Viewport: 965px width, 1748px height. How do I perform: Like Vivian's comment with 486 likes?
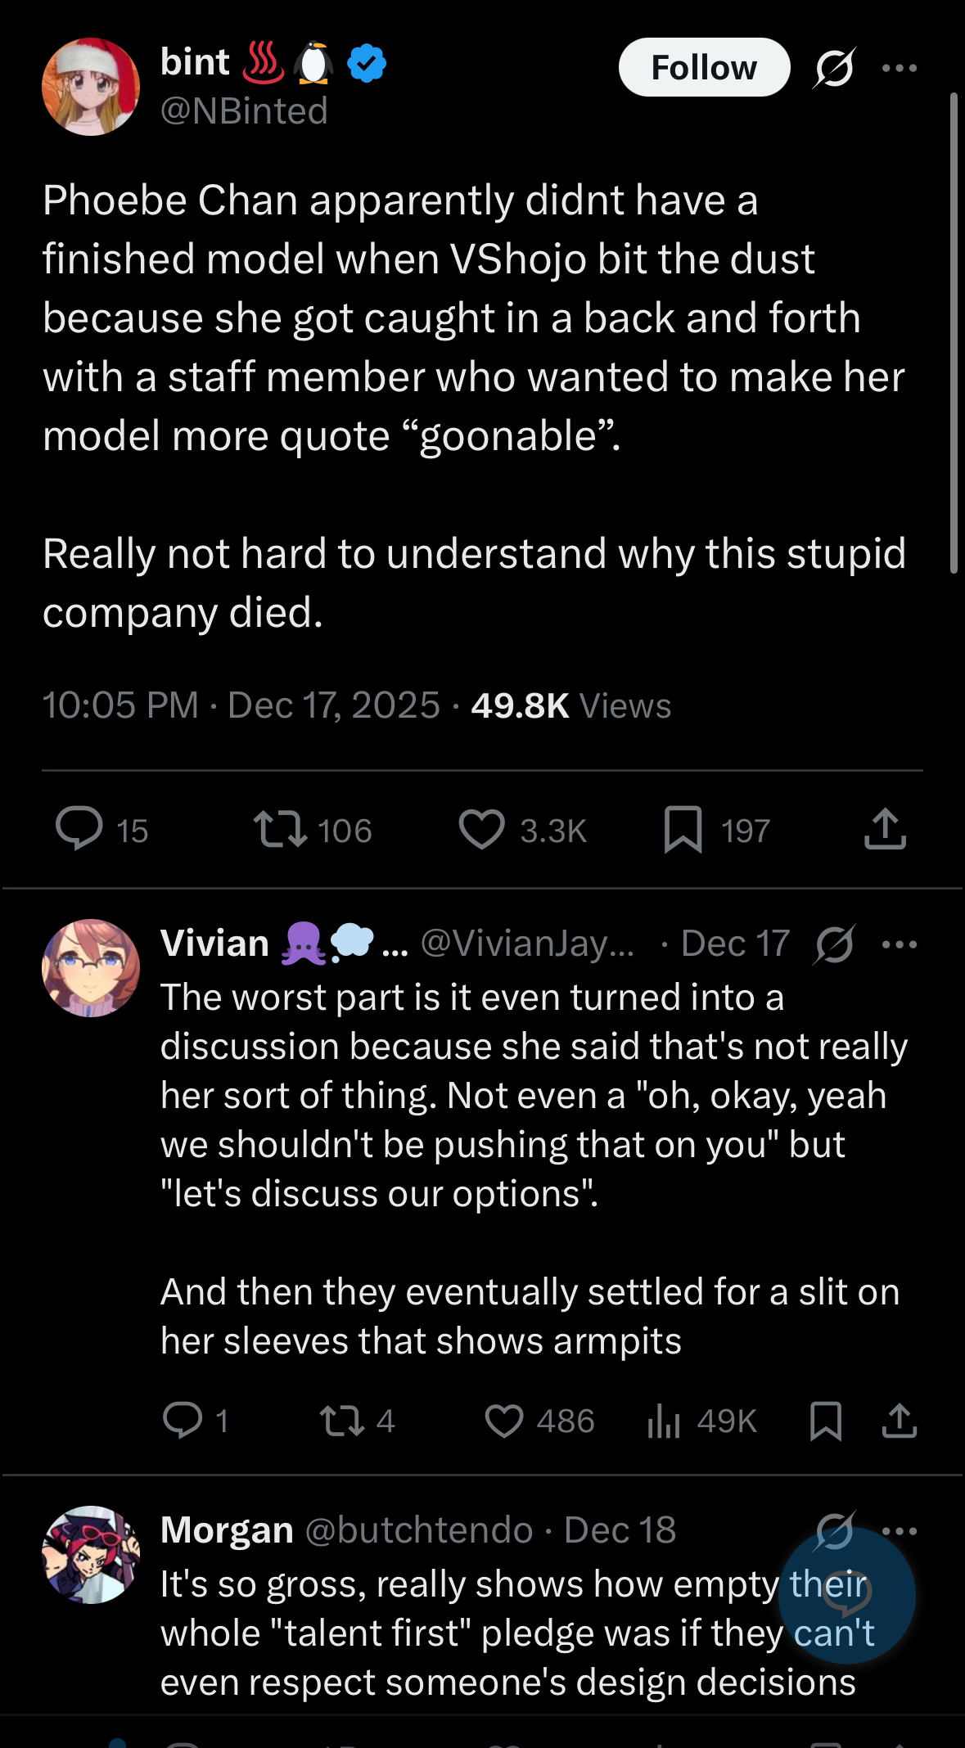503,1420
